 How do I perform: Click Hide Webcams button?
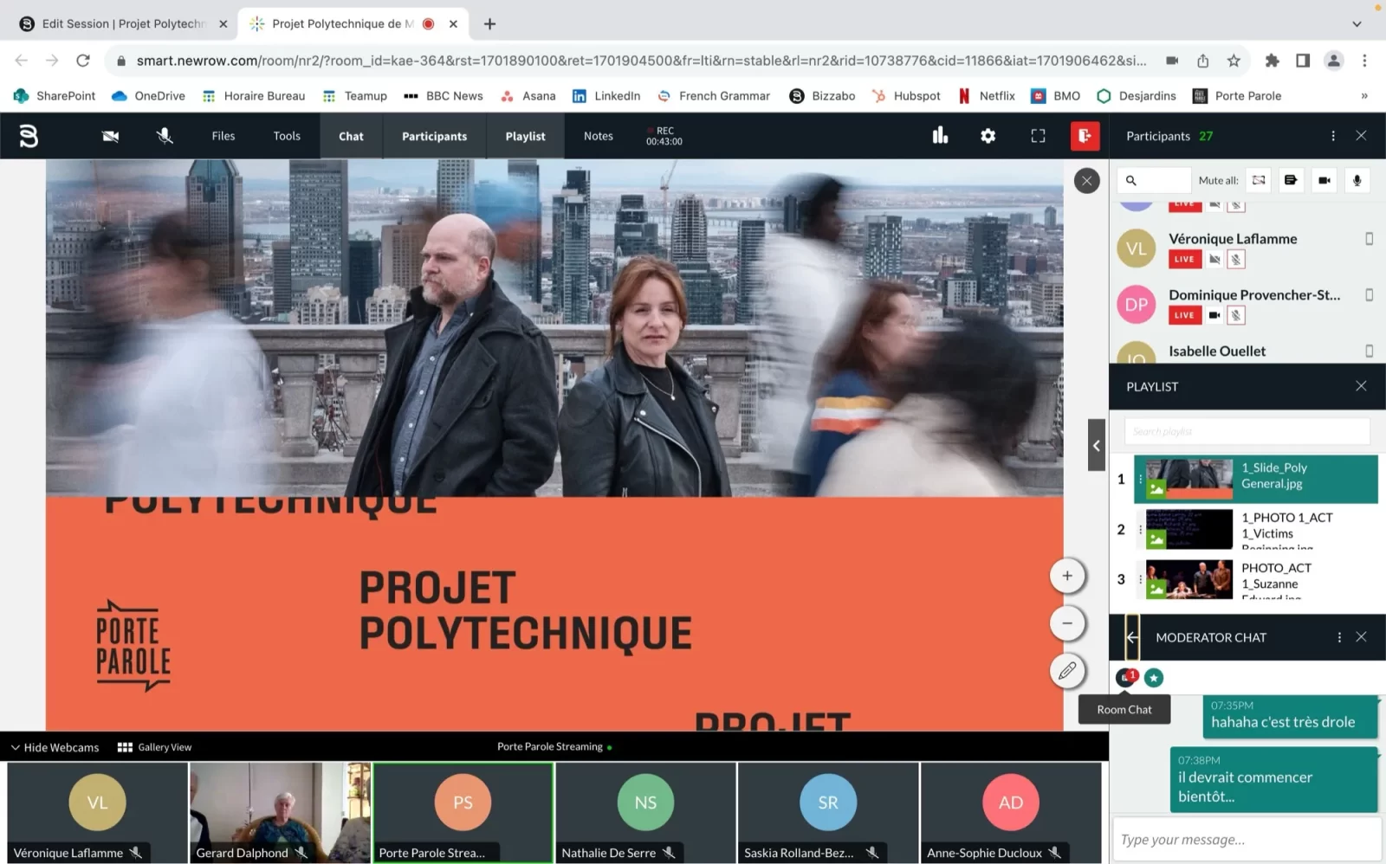click(55, 747)
